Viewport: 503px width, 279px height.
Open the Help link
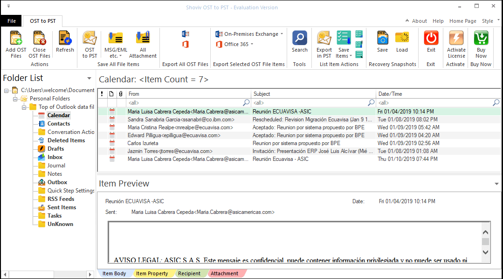(438, 21)
